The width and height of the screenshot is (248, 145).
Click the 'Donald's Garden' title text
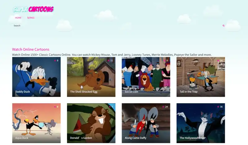click(81, 138)
